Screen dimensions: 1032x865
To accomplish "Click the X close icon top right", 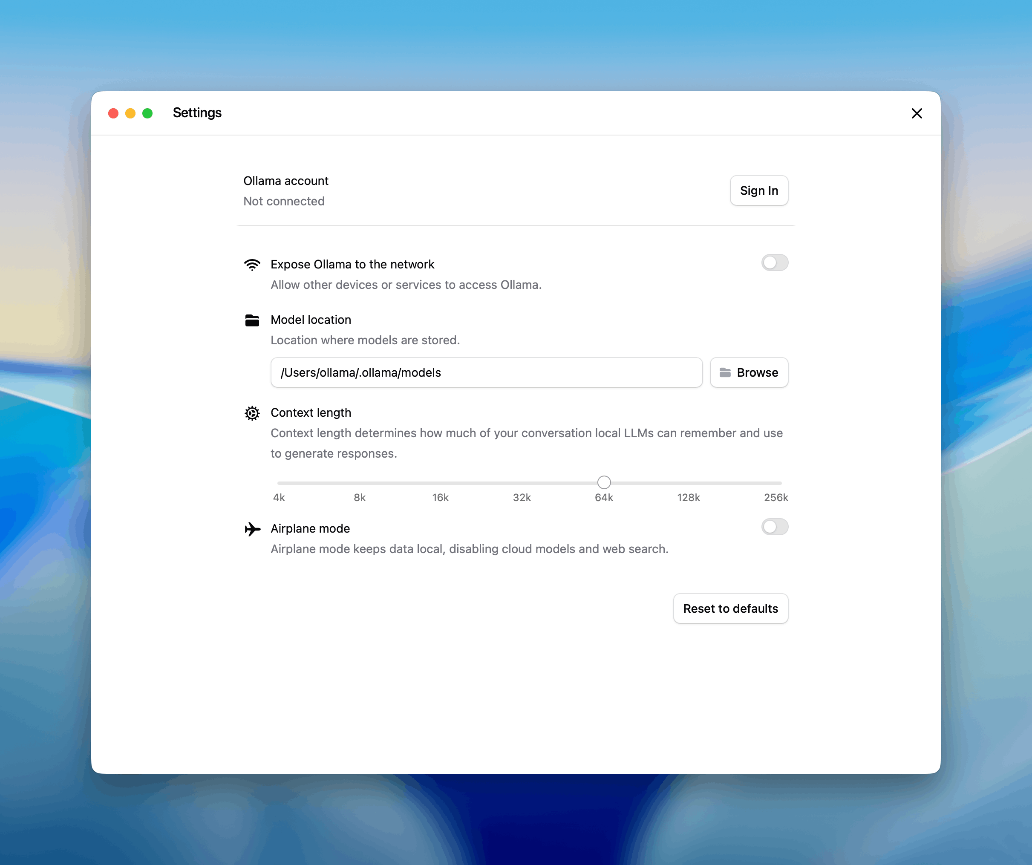I will 917,113.
